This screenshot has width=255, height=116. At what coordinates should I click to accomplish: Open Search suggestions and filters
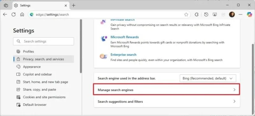167,102
